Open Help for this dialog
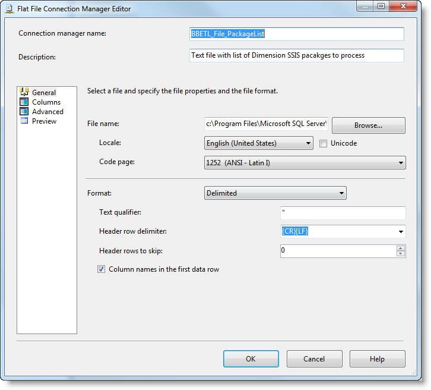Image resolution: width=431 pixels, height=390 pixels. tap(377, 358)
